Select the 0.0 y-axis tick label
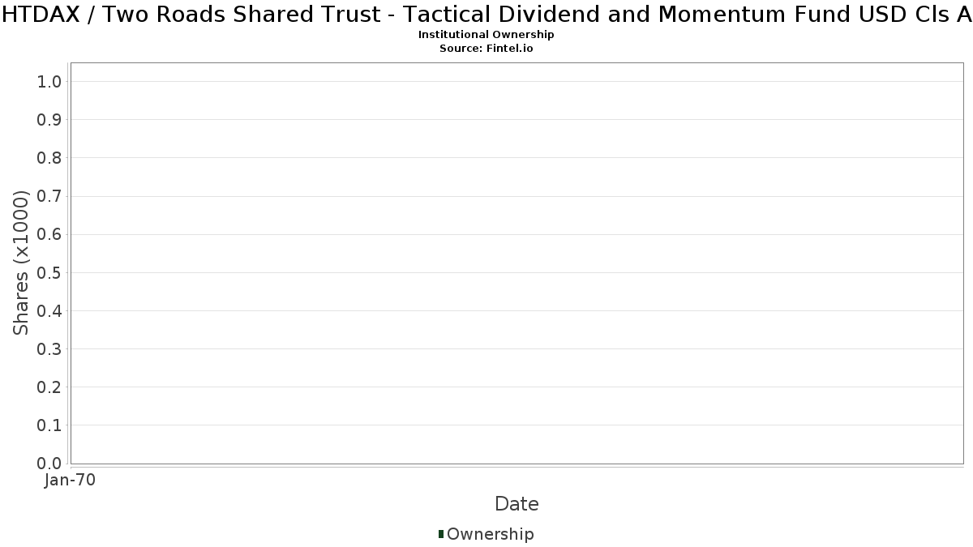Screen dimensions: 973x547 [x=49, y=464]
